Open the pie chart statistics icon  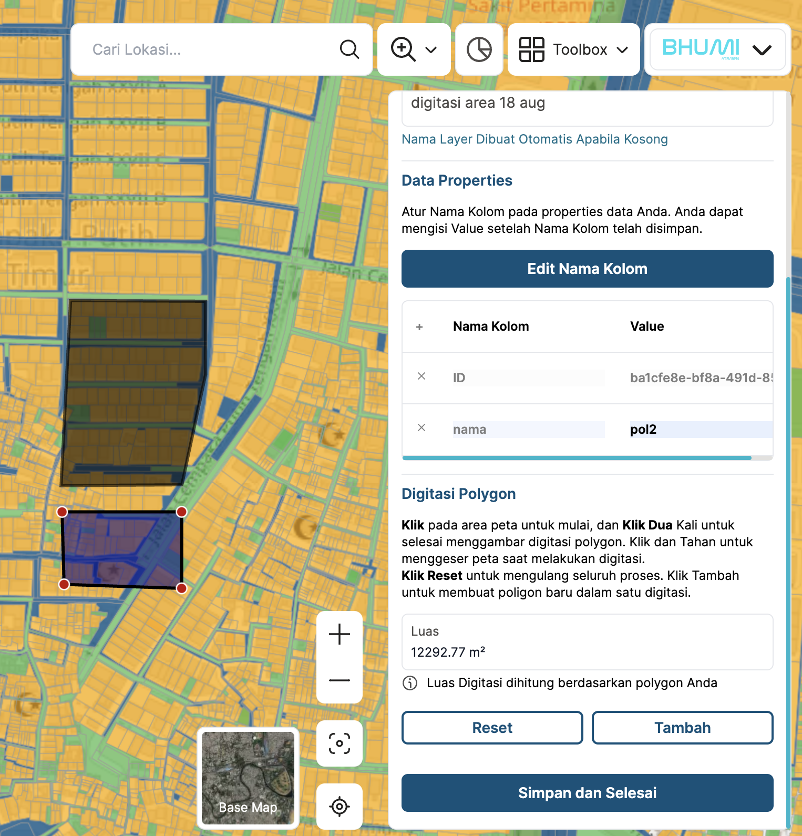pos(479,49)
